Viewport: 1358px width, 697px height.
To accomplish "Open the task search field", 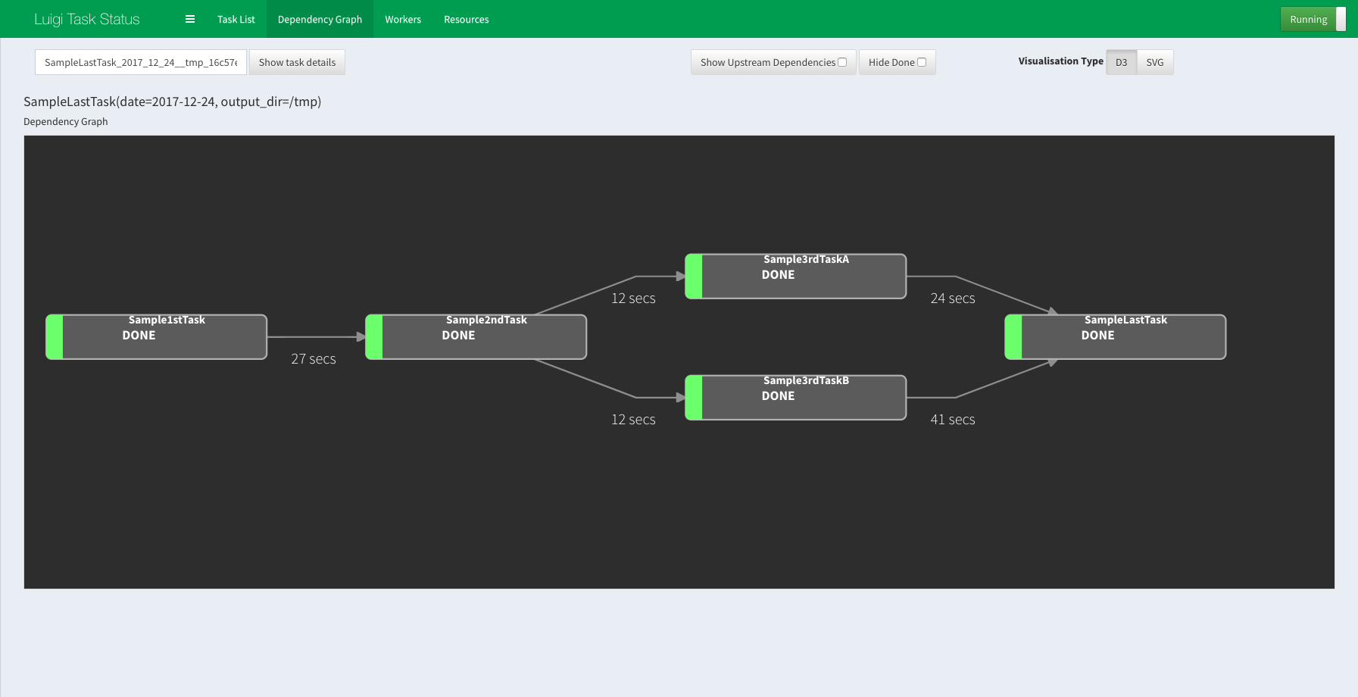I will tap(141, 62).
